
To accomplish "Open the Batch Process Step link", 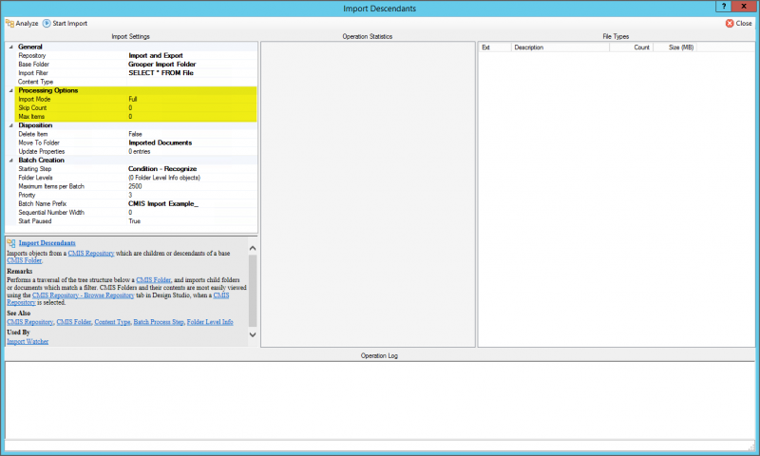I will (x=159, y=322).
